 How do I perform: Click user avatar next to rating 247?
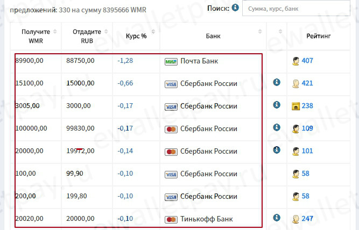pos(295,219)
